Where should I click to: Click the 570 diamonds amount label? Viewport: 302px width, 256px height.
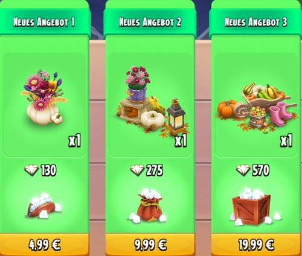point(261,170)
